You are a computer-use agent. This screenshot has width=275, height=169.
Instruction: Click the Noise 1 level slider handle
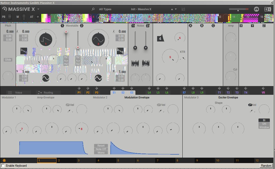135,48
